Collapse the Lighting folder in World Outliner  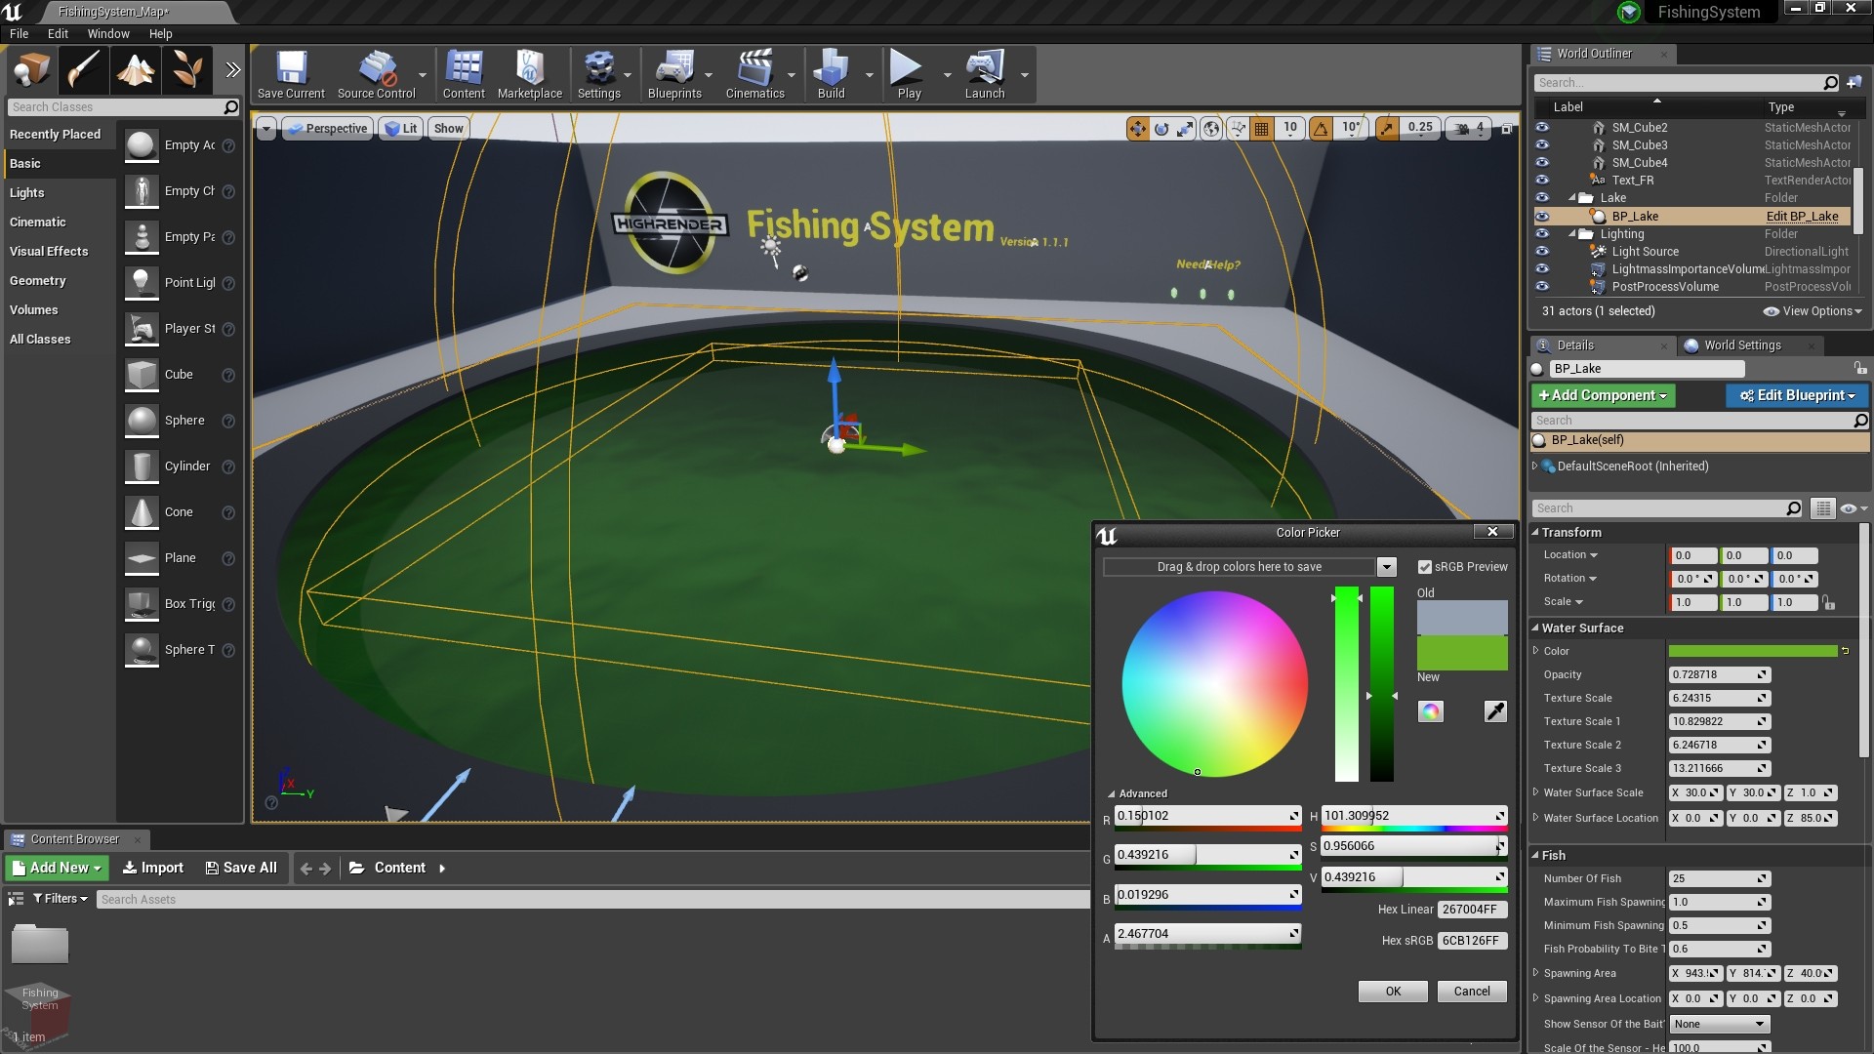tap(1572, 234)
